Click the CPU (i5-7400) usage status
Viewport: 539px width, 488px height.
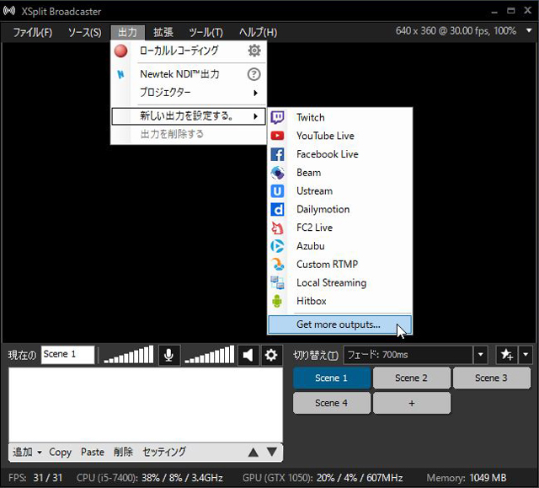150,478
